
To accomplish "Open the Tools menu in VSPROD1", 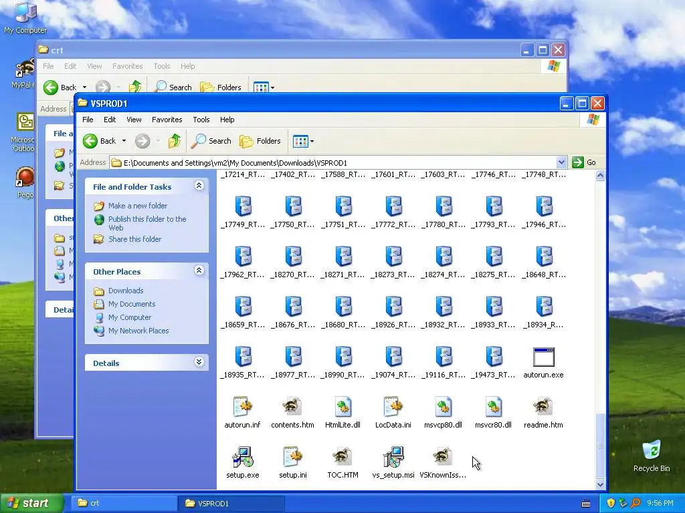I will (201, 120).
